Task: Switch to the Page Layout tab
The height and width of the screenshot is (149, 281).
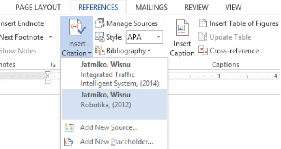Action: point(38,7)
